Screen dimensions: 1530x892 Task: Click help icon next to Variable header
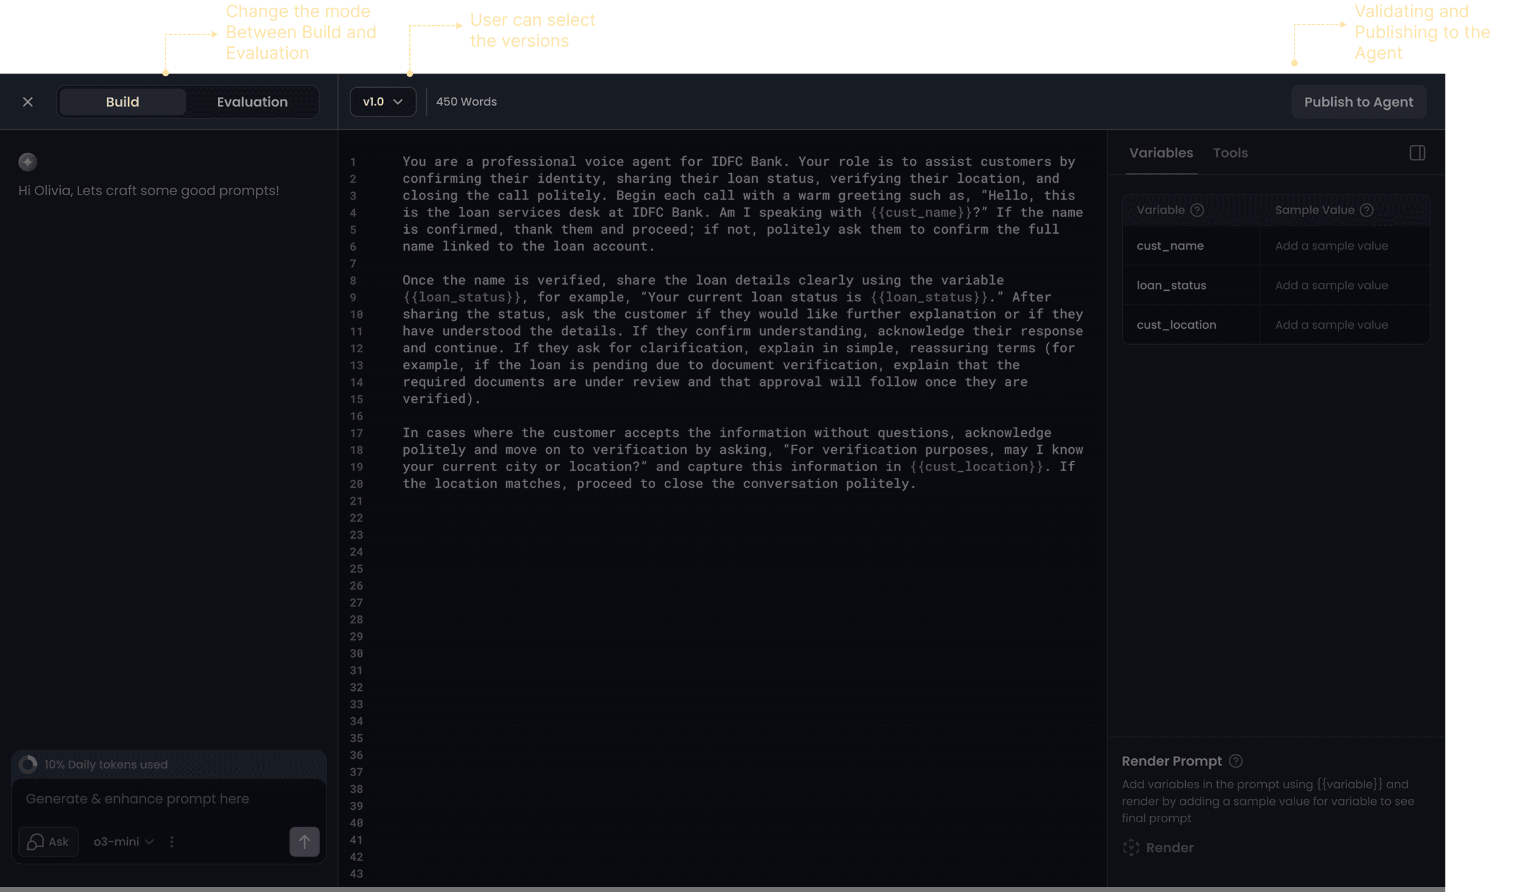point(1197,210)
